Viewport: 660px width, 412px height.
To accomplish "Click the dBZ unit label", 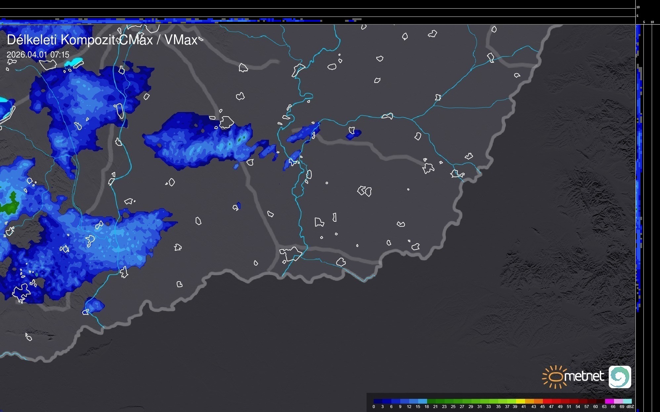I will pyautogui.click(x=630, y=407).
